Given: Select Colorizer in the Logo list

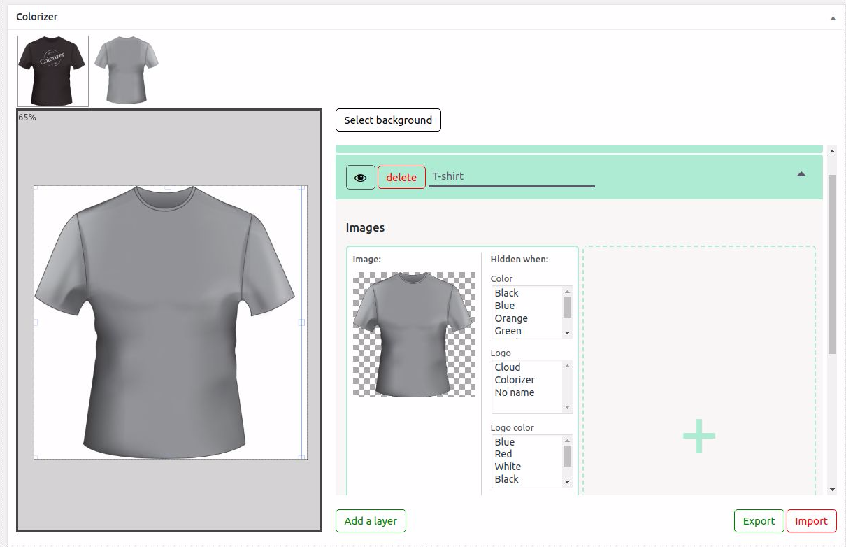Looking at the screenshot, I should (x=515, y=379).
